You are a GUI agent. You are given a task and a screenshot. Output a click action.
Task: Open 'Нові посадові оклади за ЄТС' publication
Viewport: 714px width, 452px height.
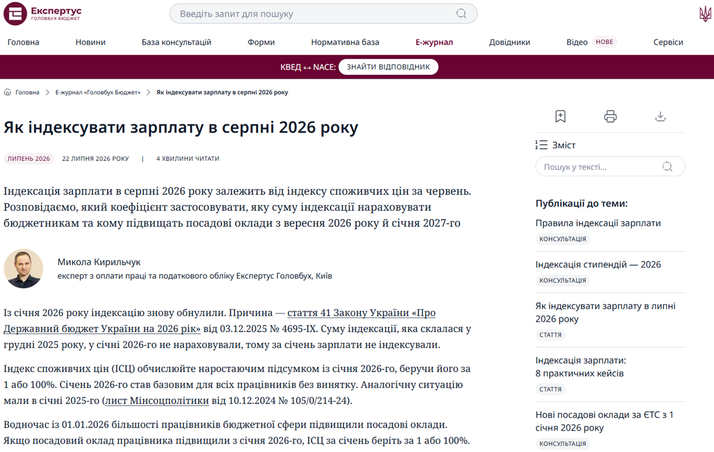click(x=605, y=421)
